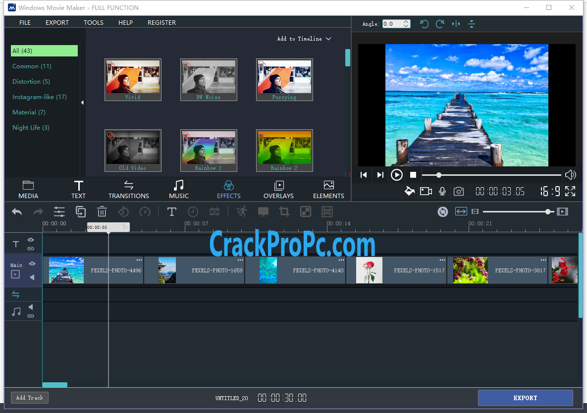Screen dimensions: 587x413
Task: Play the preview video
Action: tap(396, 175)
